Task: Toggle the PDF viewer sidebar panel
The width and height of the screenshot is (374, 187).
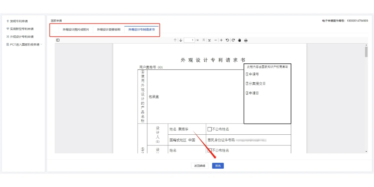Action: click(x=58, y=40)
